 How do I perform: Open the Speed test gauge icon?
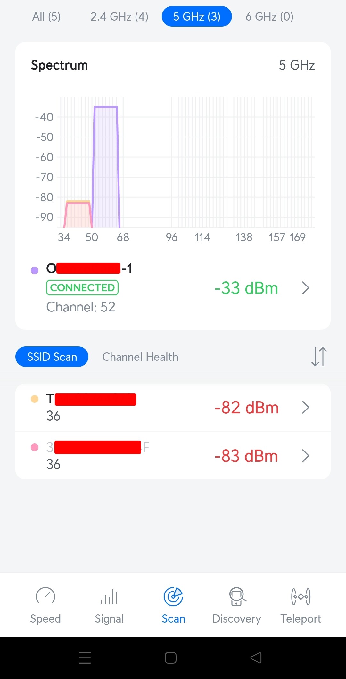point(45,596)
